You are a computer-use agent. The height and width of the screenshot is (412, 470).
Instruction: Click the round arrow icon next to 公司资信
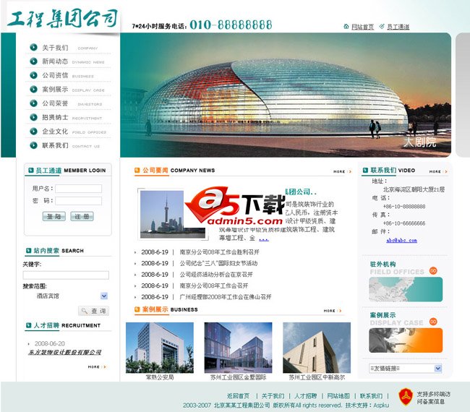tap(33, 75)
